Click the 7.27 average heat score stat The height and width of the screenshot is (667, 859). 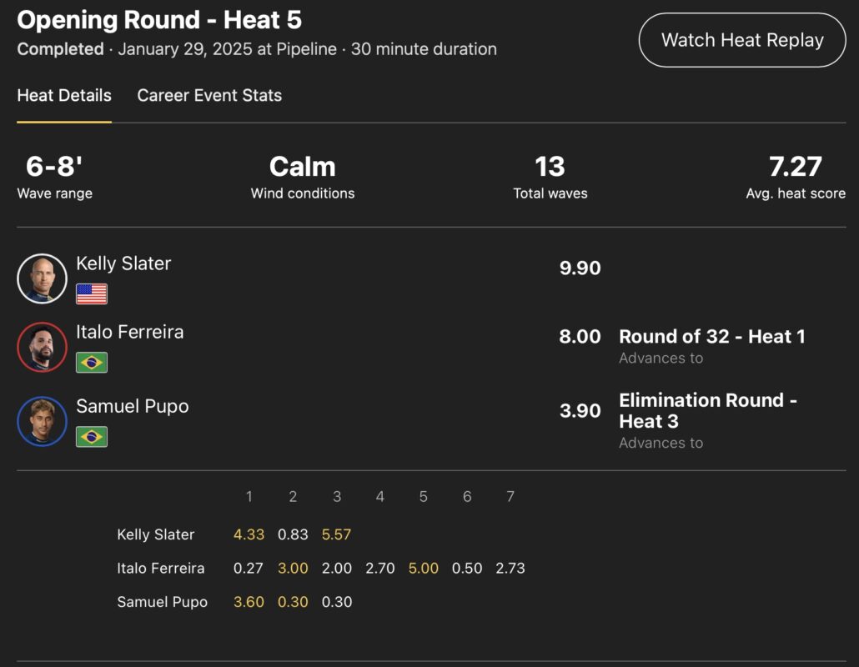pos(795,167)
